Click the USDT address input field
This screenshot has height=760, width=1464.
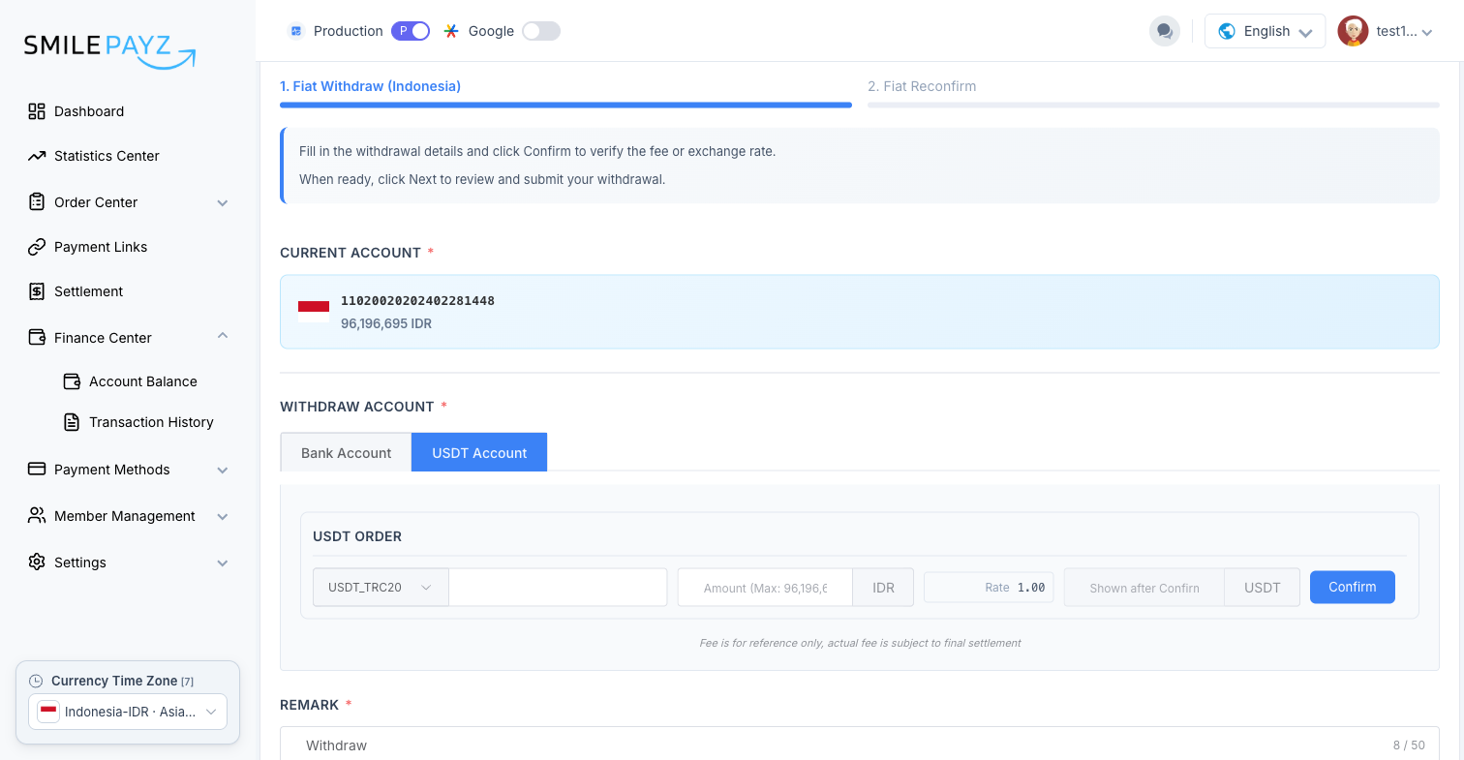[x=558, y=588]
